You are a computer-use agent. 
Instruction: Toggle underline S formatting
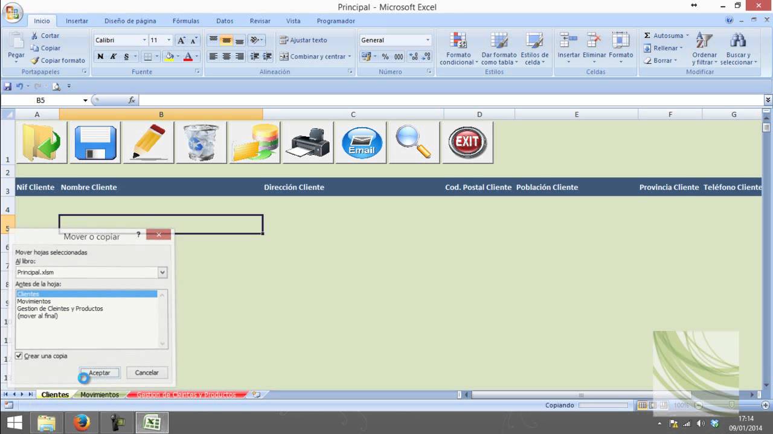[126, 57]
